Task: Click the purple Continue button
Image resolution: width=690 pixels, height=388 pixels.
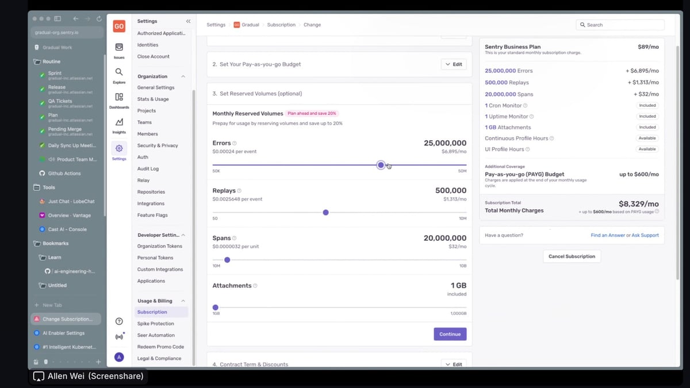Action: pos(450,334)
